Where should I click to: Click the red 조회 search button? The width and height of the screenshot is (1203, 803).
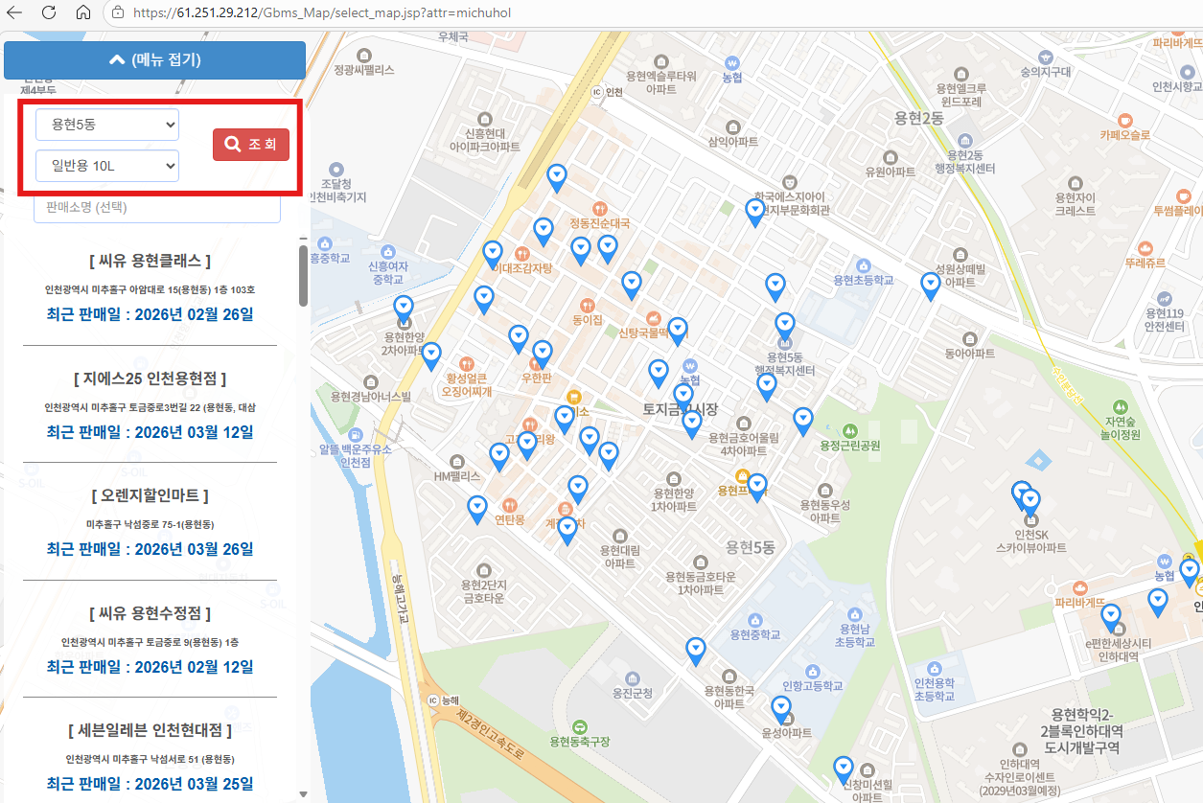click(x=250, y=145)
